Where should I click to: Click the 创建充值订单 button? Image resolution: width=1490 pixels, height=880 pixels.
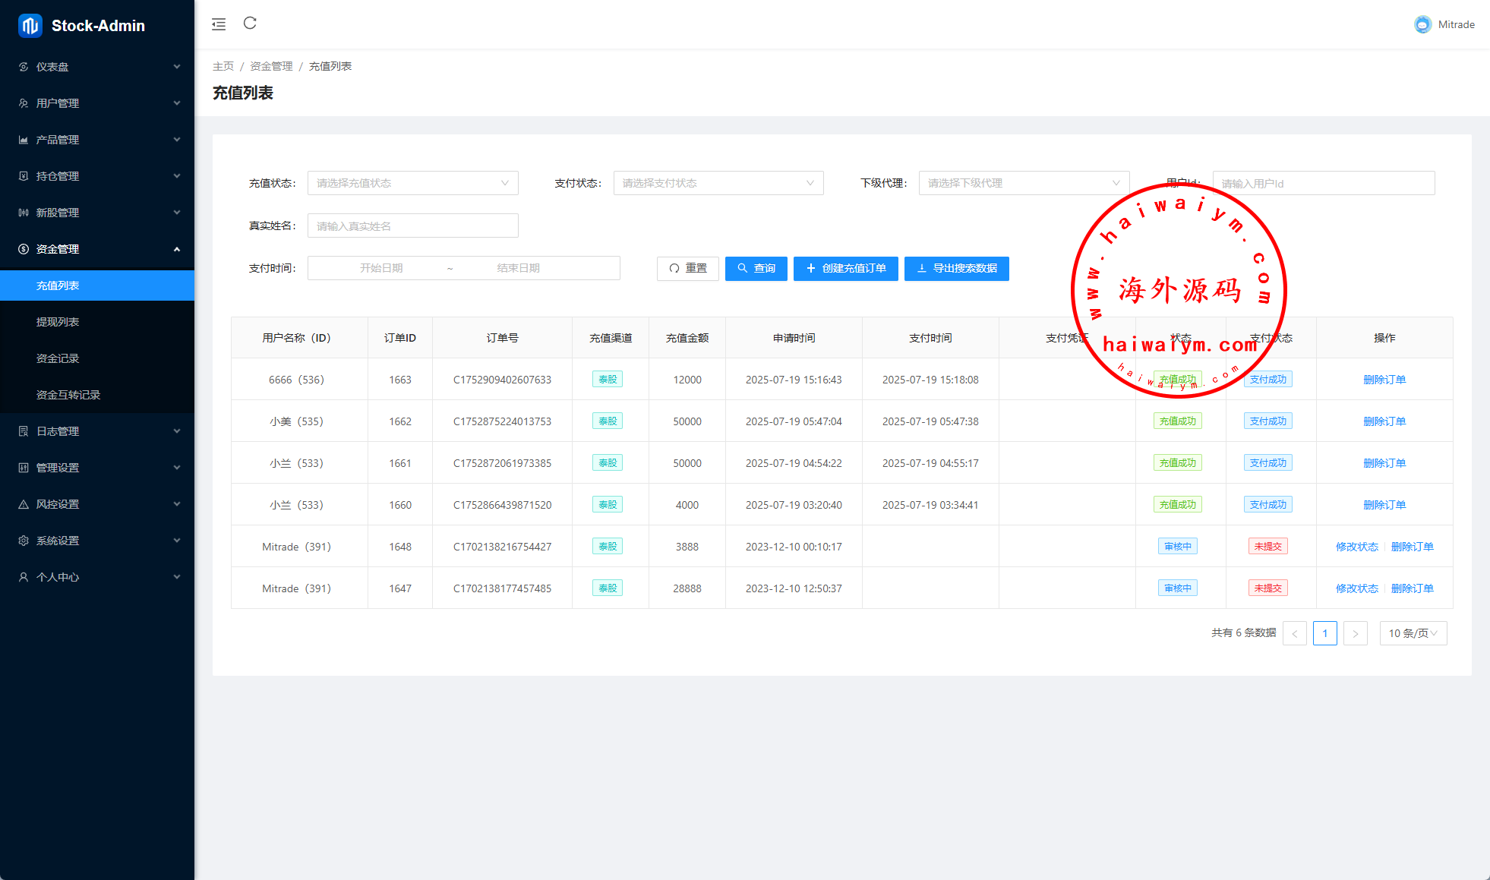pyautogui.click(x=845, y=268)
